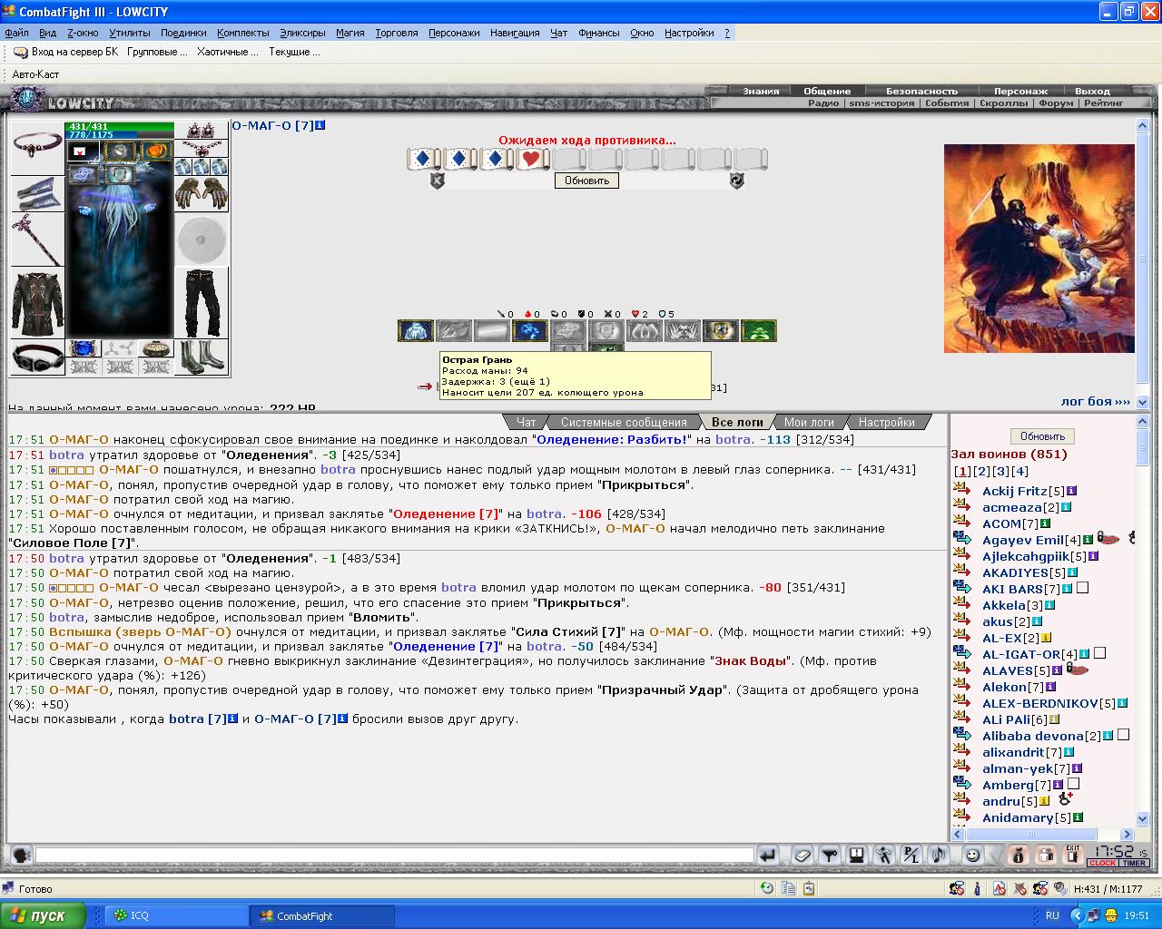Click the earrings equipment slot

click(x=202, y=131)
